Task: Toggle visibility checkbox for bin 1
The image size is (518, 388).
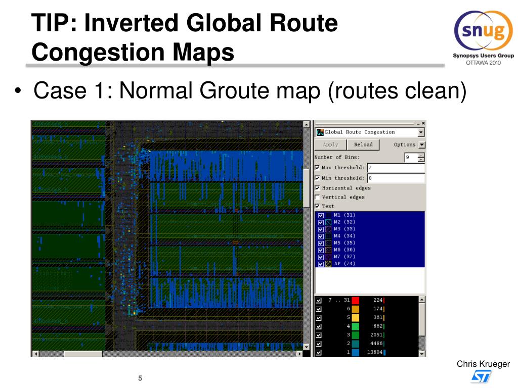Action: point(319,352)
